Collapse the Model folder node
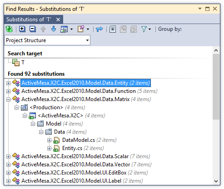224x189 pixels. click(x=33, y=124)
